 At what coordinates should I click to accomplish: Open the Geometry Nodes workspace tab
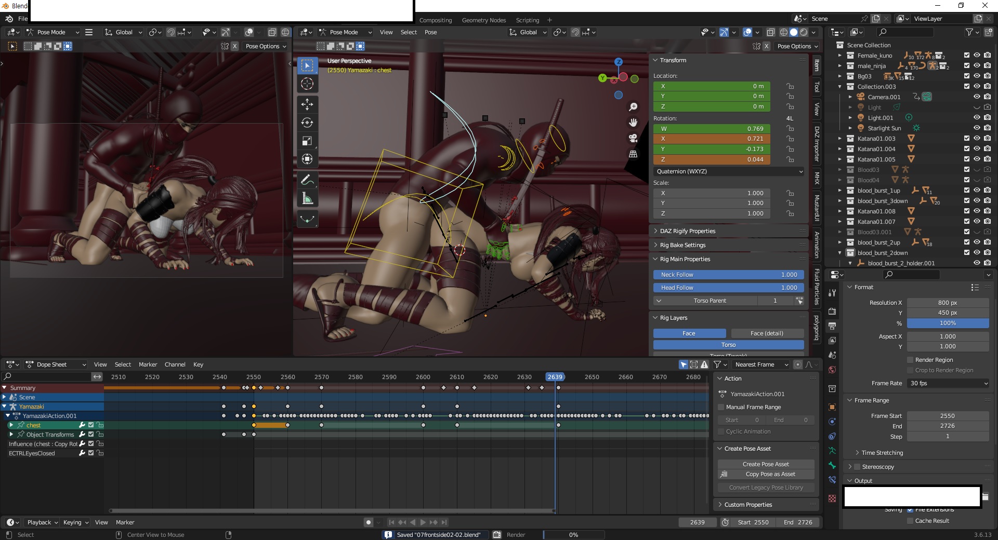pos(484,20)
